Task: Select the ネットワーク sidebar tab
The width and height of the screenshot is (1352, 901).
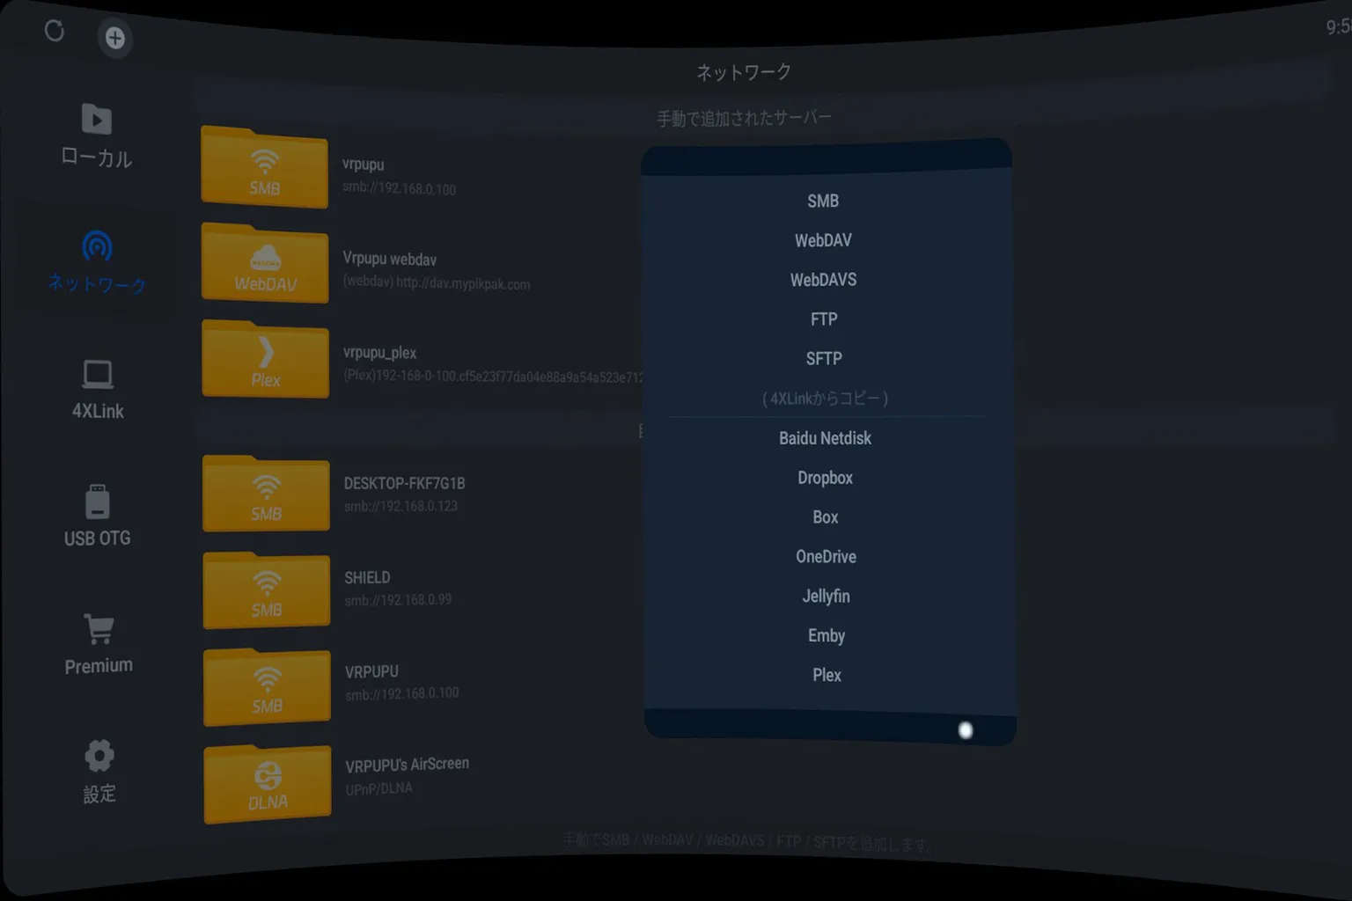Action: pyautogui.click(x=97, y=262)
